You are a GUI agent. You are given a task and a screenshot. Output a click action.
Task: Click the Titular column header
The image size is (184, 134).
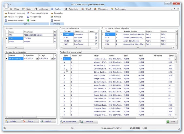click(101, 56)
